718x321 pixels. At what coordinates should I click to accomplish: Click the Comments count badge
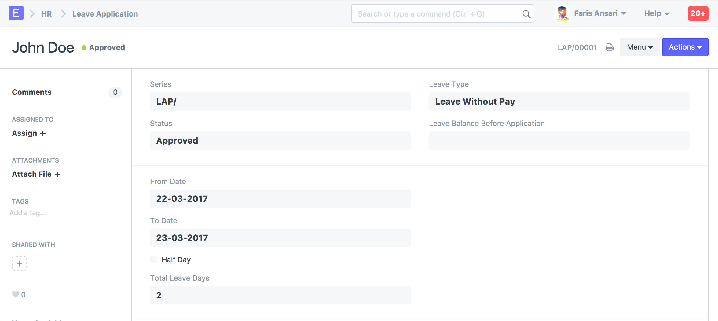click(x=115, y=92)
